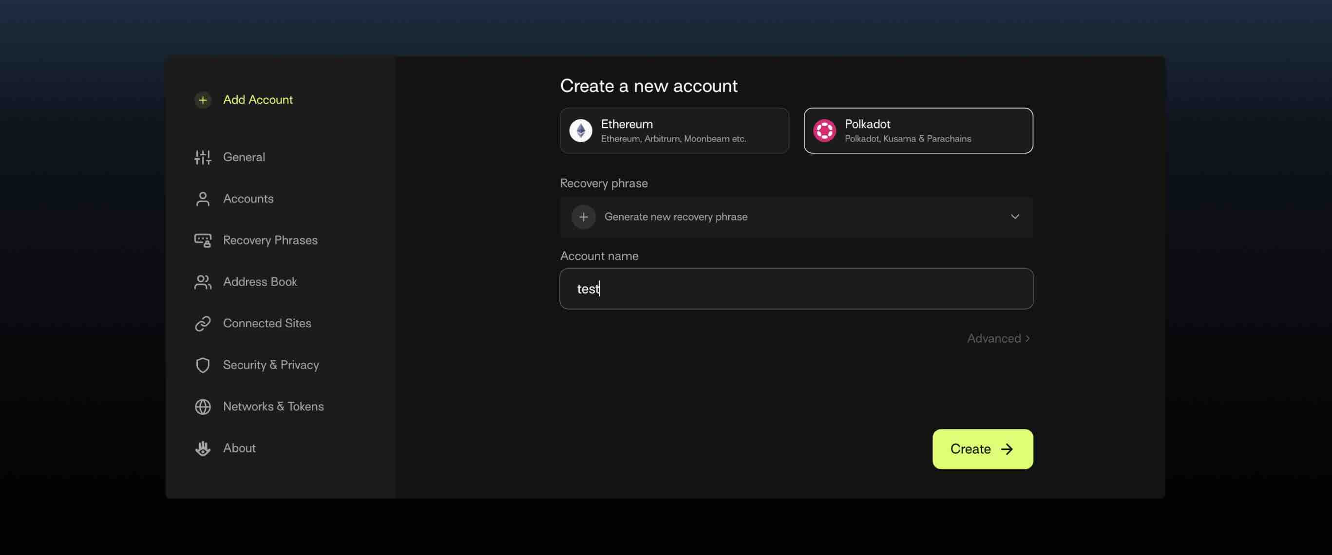Viewport: 1332px width, 555px height.
Task: Click "Polkadot, Kusama & Parachains" subtitle
Action: point(908,139)
